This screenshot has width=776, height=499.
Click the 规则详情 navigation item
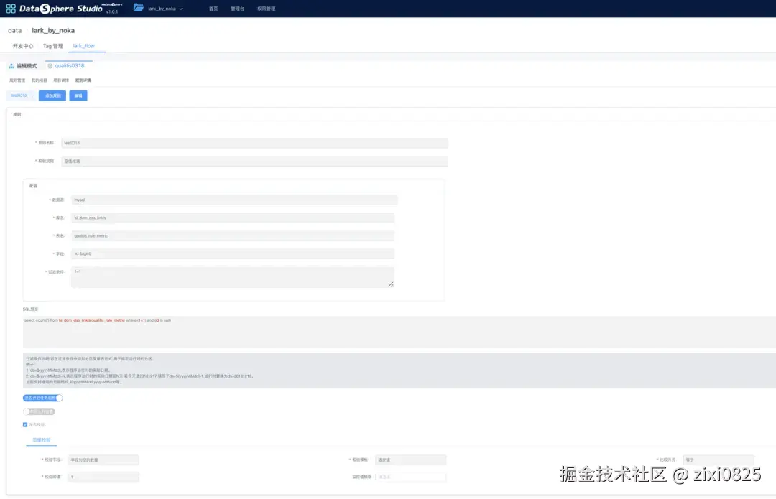83,79
